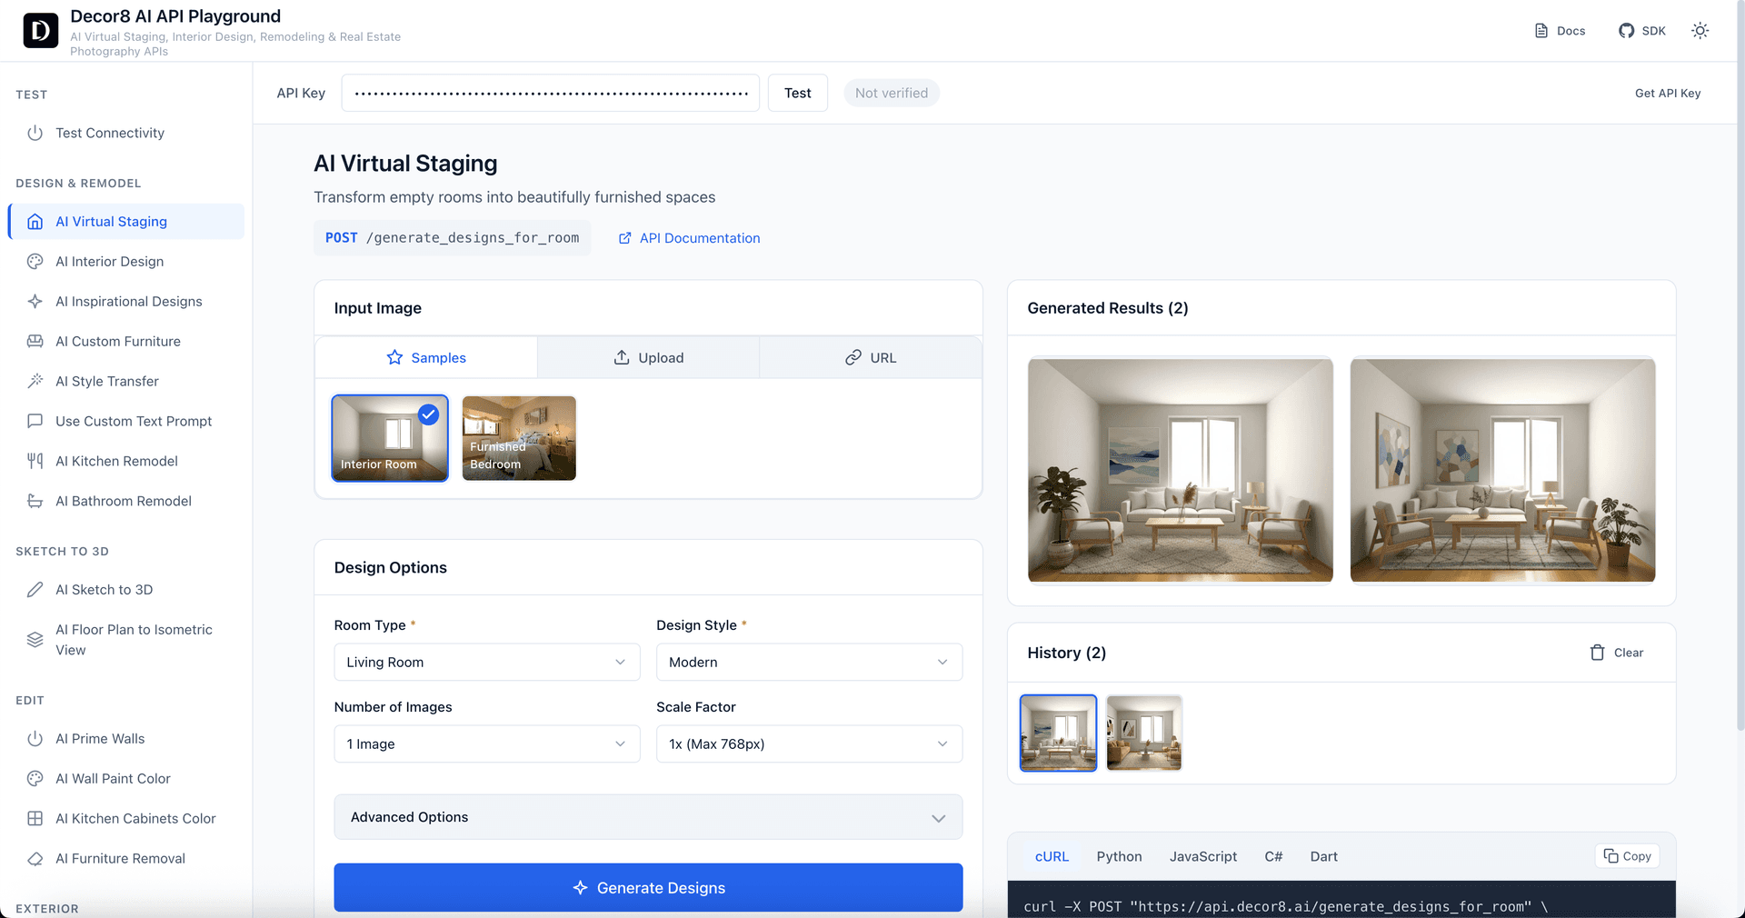Expand the Advanced Options section
This screenshot has height=918, width=1745.
tap(648, 817)
